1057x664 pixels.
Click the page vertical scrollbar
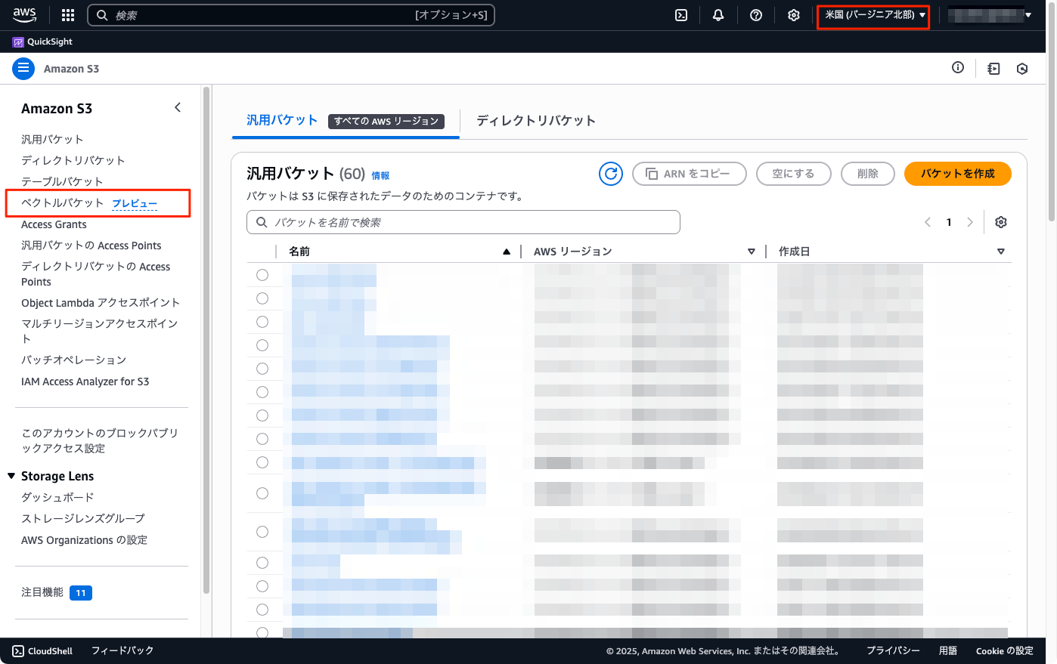pyautogui.click(x=1052, y=113)
